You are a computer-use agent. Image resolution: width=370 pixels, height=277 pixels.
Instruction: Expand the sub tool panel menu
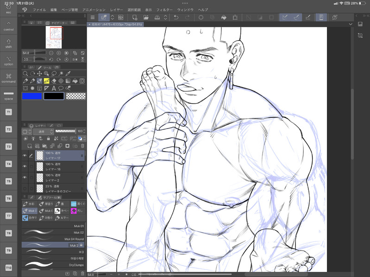(x=25, y=197)
